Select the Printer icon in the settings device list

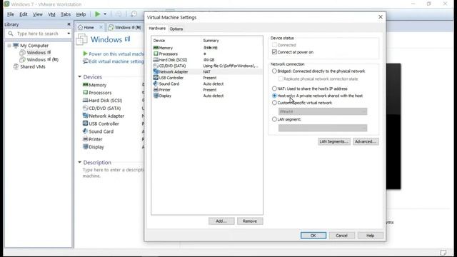tap(156, 90)
